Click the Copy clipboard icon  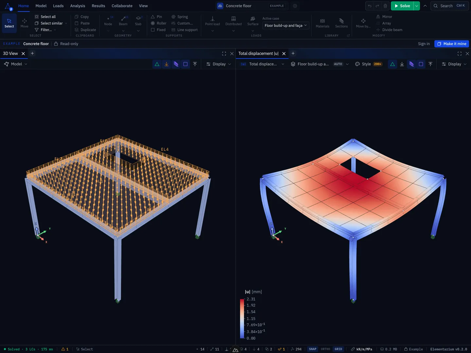point(77,17)
